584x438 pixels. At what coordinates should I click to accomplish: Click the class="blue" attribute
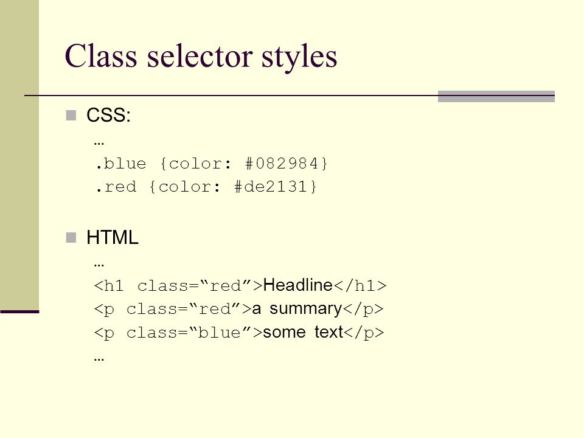tap(189, 333)
